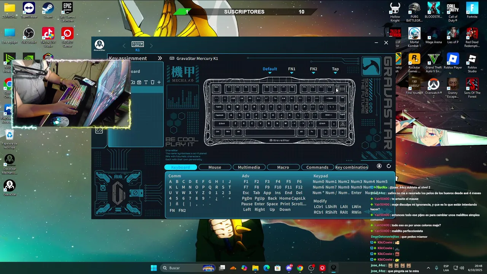
Task: Assign the PgDn key function
Action: pos(247,198)
